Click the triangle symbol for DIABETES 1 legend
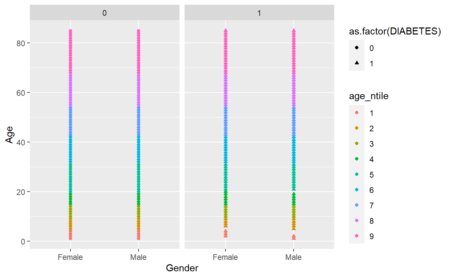 coord(357,63)
